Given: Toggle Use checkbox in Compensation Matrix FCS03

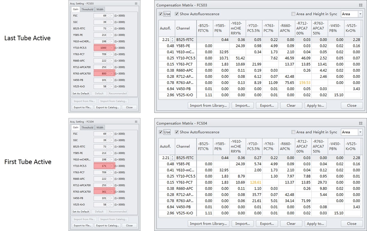Looking at the screenshot, I should point(161,14).
